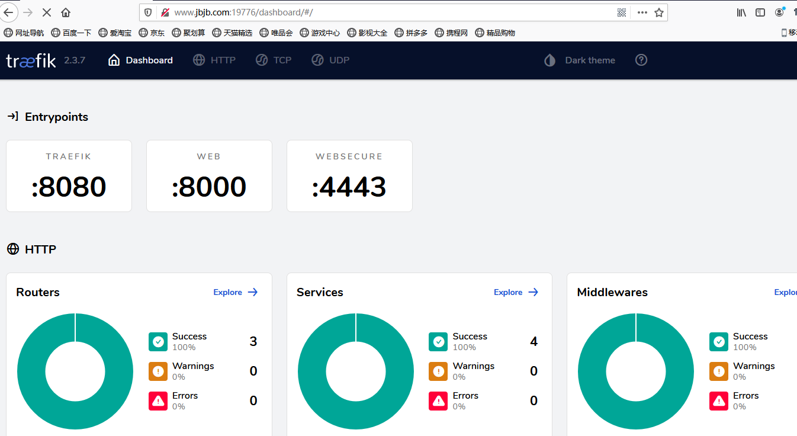Click Services success count 4
Viewport: 797px width, 436px height.
[x=534, y=342]
